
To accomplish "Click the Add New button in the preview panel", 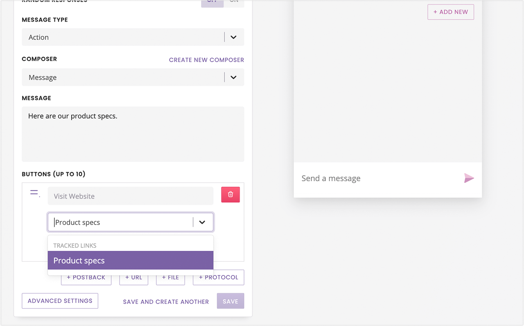I will pos(450,12).
